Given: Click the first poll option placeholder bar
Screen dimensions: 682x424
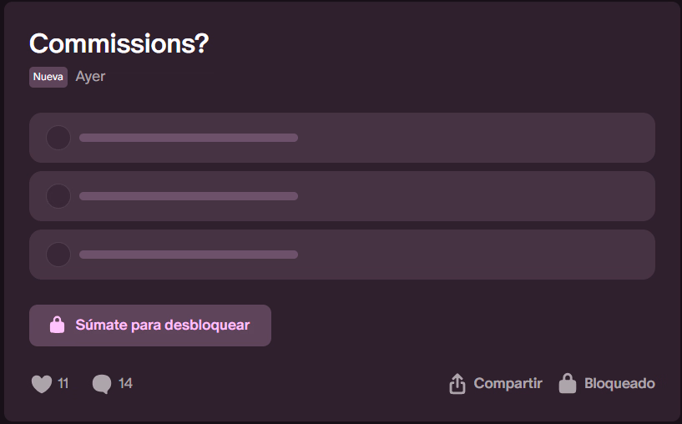Looking at the screenshot, I should 189,138.
